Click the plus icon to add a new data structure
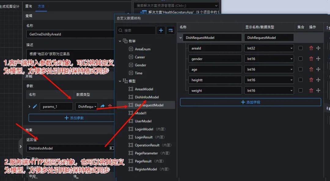 (x=161, y=30)
